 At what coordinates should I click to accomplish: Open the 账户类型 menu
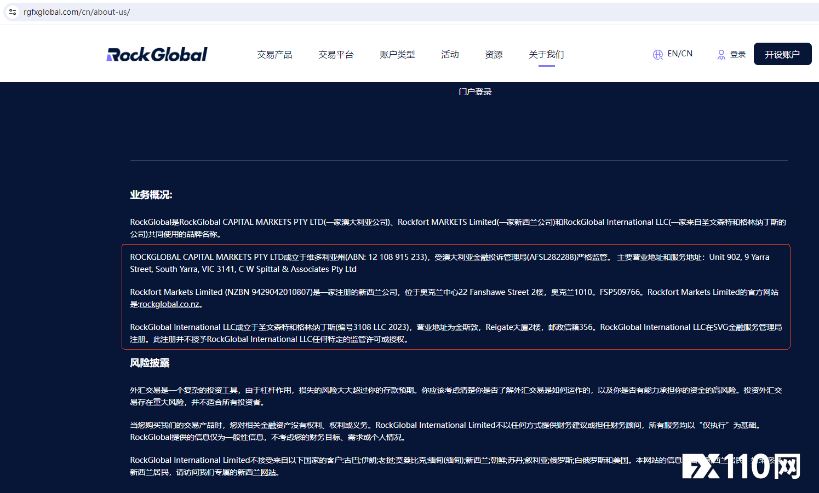click(397, 55)
